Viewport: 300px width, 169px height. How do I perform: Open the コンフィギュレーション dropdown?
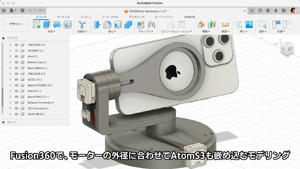coord(176,31)
